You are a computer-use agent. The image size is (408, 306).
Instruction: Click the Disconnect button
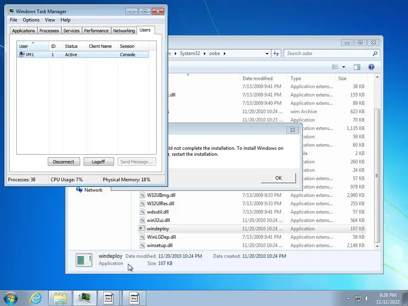click(x=64, y=162)
